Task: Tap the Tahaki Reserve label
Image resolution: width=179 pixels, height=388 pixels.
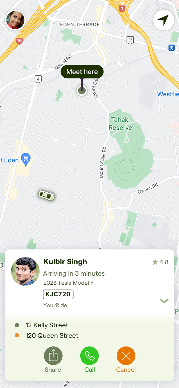Action: point(121,124)
